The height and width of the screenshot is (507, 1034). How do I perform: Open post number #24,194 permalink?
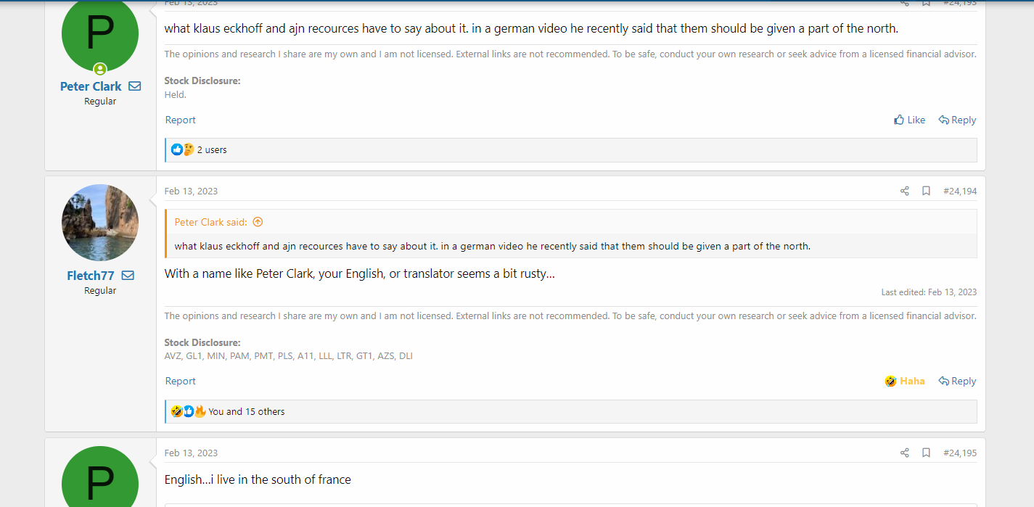pyautogui.click(x=959, y=191)
